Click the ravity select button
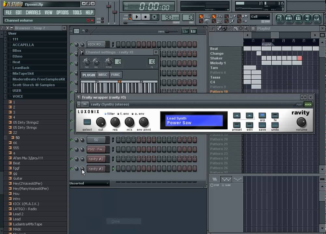Viewport: 326px width, 234px height. [87, 122]
